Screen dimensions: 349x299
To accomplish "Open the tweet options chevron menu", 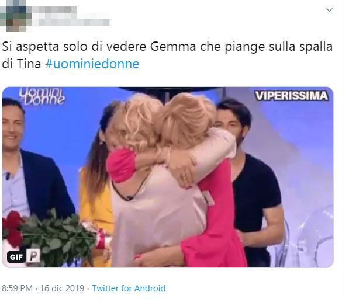I will pyautogui.click(x=329, y=10).
